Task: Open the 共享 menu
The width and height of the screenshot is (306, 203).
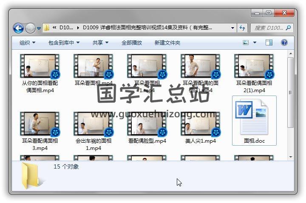Action: pyautogui.click(x=100, y=43)
